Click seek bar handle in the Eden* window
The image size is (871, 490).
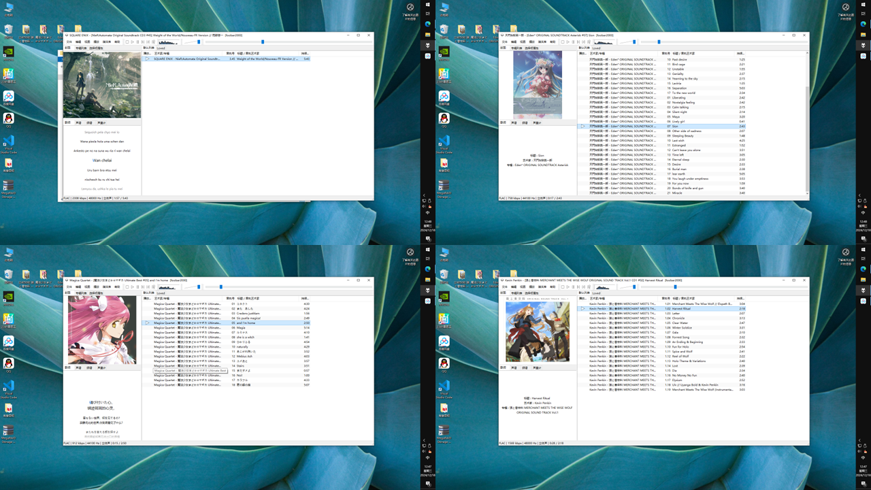(659, 42)
